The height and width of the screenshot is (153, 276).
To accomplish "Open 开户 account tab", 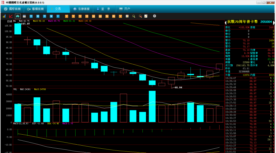I will tap(125, 9).
